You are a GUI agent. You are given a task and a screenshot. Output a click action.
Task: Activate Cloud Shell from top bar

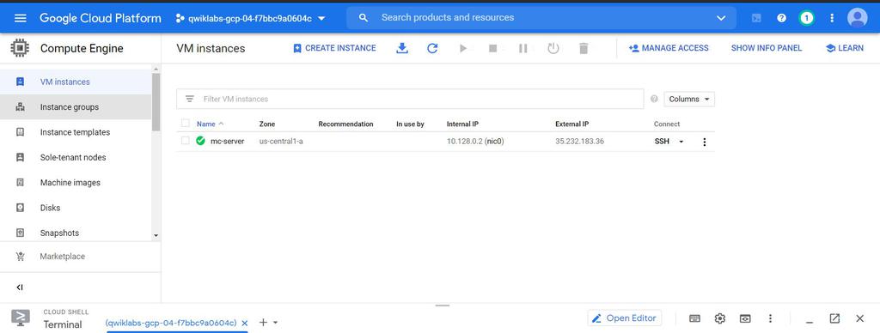[756, 18]
